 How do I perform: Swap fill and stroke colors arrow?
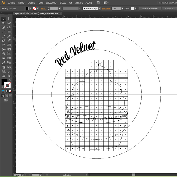pyautogui.click(x=10, y=80)
